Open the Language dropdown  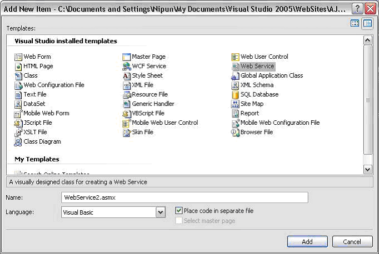coord(161,212)
